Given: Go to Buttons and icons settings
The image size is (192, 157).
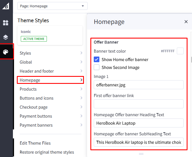Looking at the screenshot, I should tap(51, 98).
